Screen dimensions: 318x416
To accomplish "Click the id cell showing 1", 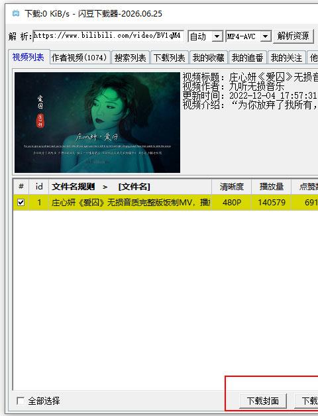I will 38,203.
